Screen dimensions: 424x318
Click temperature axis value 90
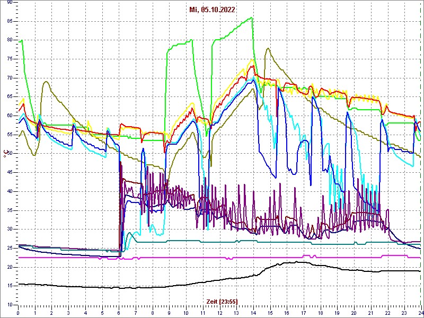[x=10, y=3]
